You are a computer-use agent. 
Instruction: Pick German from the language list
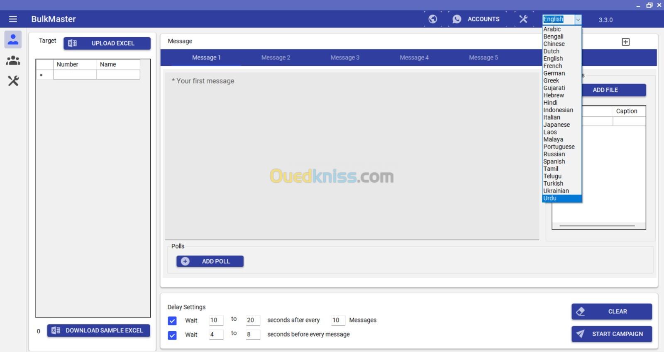click(x=562, y=73)
